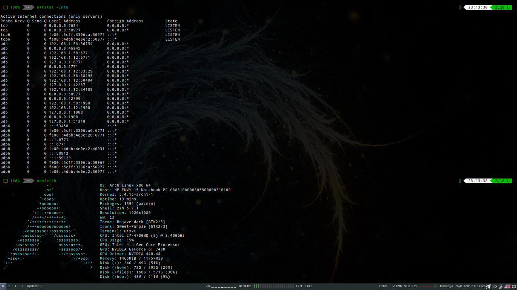
Task: Click the VOL 92% label
Action: [411, 286]
